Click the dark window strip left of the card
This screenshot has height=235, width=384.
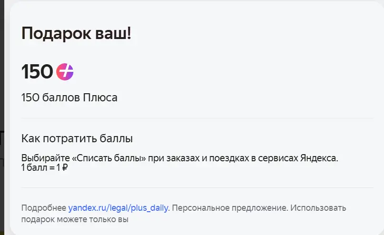click(2, 117)
